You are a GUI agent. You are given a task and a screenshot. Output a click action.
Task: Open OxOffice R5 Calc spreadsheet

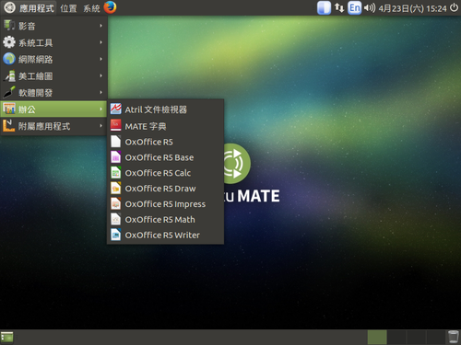tap(165, 173)
